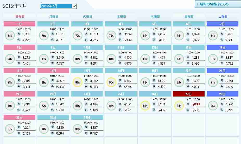Select the 30日 date header
This screenshot has width=241, height=144.
coord(53,117)
